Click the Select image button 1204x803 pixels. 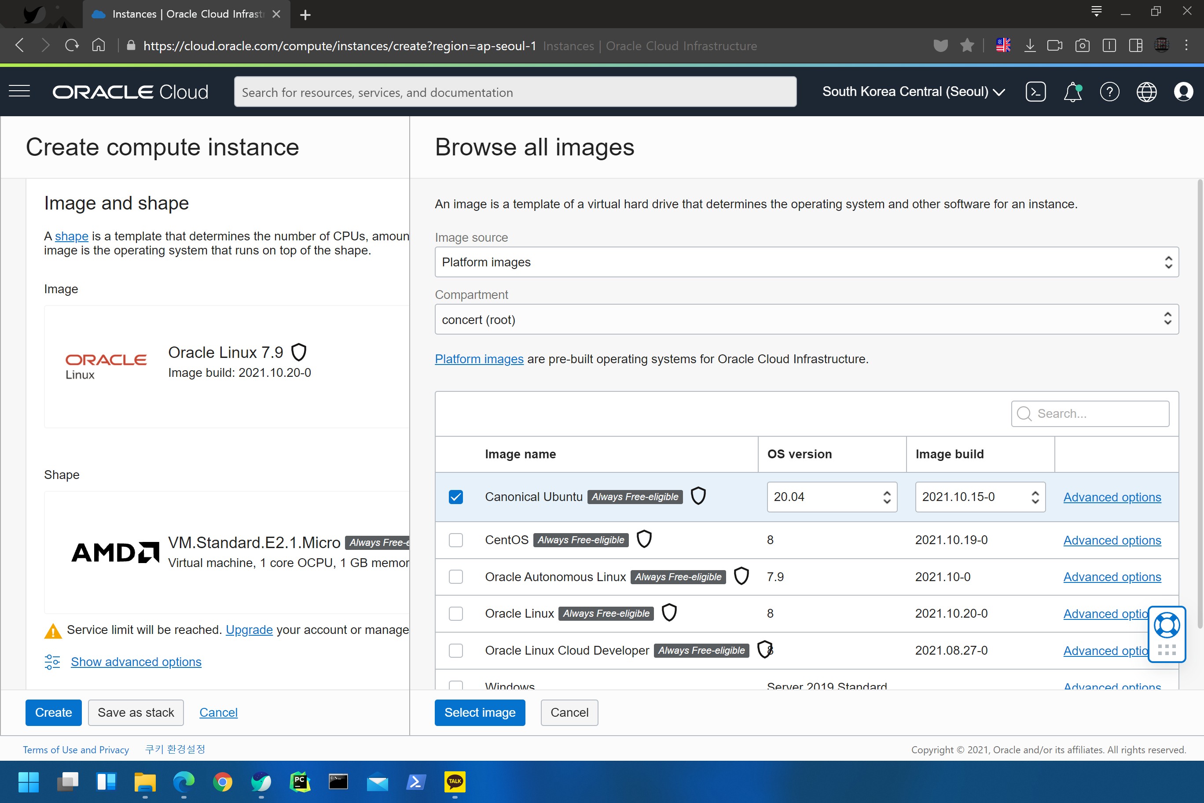click(480, 712)
